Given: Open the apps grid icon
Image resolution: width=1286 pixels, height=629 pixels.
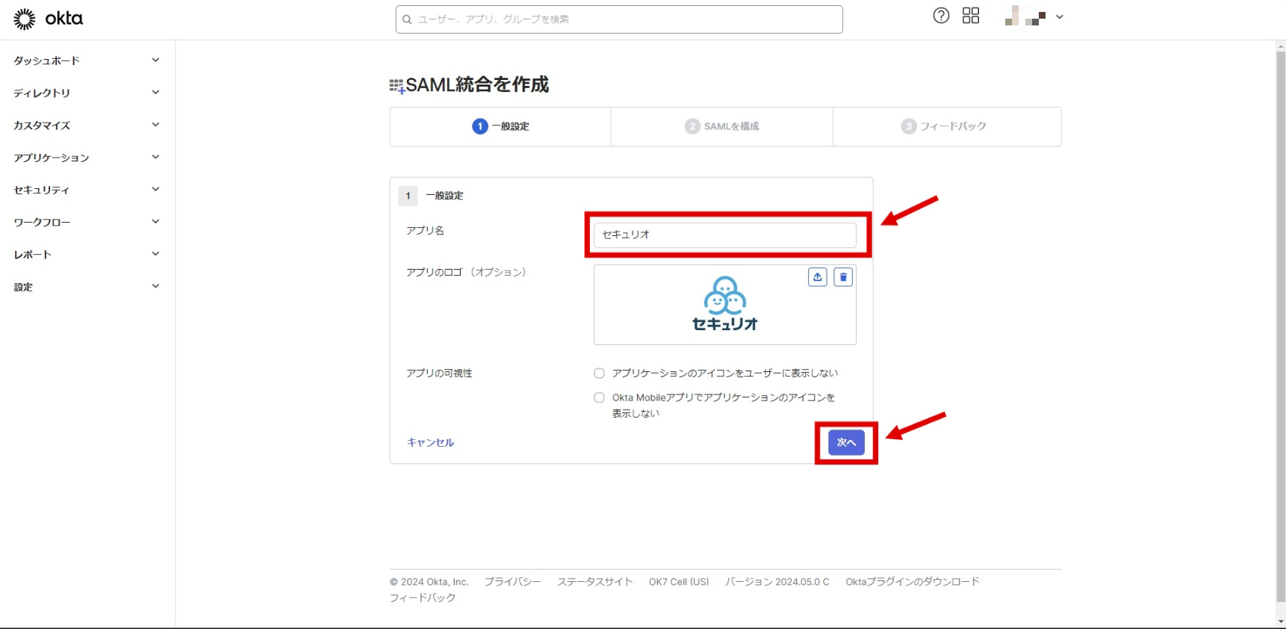Looking at the screenshot, I should (971, 16).
